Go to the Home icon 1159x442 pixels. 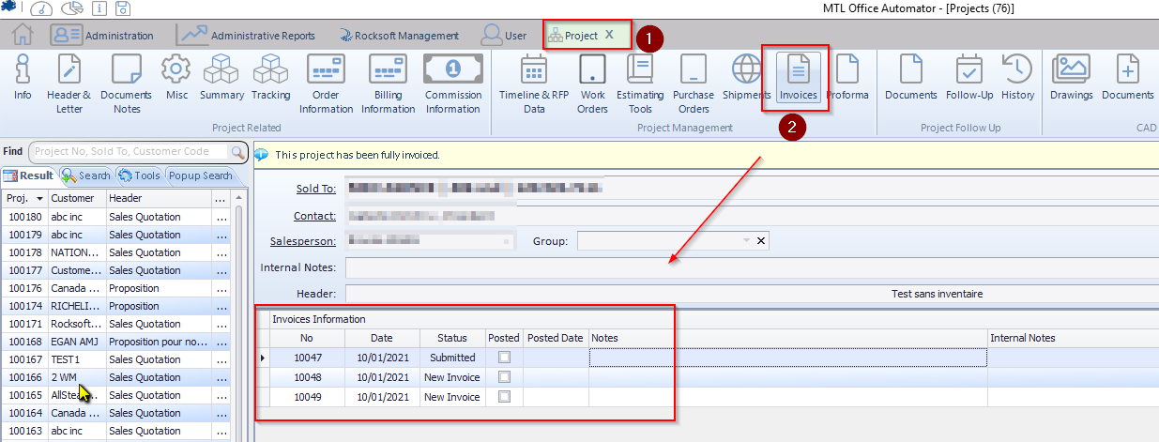point(23,36)
